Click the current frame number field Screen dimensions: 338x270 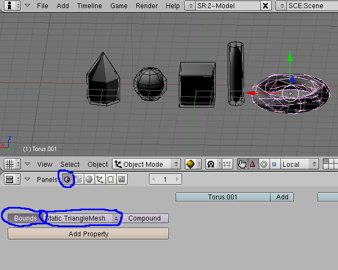(165, 179)
